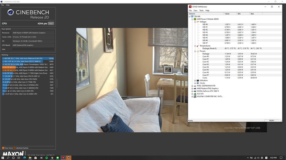Click the Run button beside CPU score
Viewport: 286px width, 160px height.
tap(51, 23)
